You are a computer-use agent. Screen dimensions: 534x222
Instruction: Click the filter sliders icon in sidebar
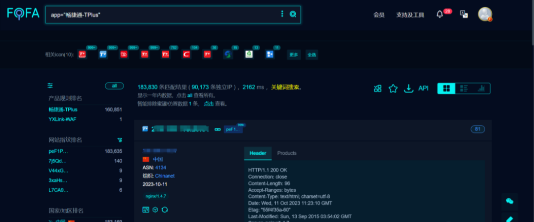(x=50, y=86)
